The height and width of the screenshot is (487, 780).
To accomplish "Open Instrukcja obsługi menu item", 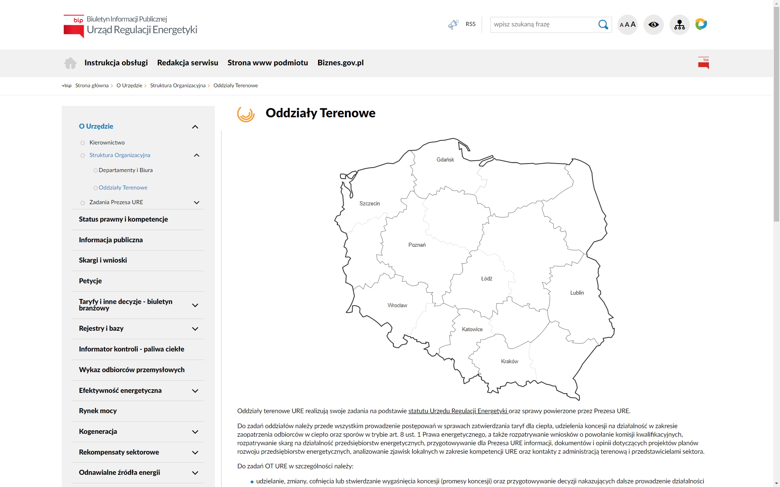I will [116, 63].
